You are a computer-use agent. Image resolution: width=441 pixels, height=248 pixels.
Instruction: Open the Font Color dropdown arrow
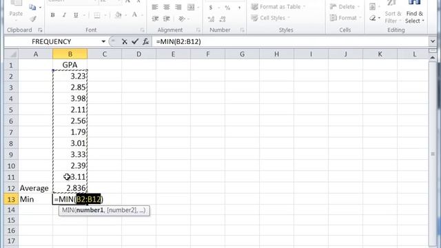pos(142,15)
